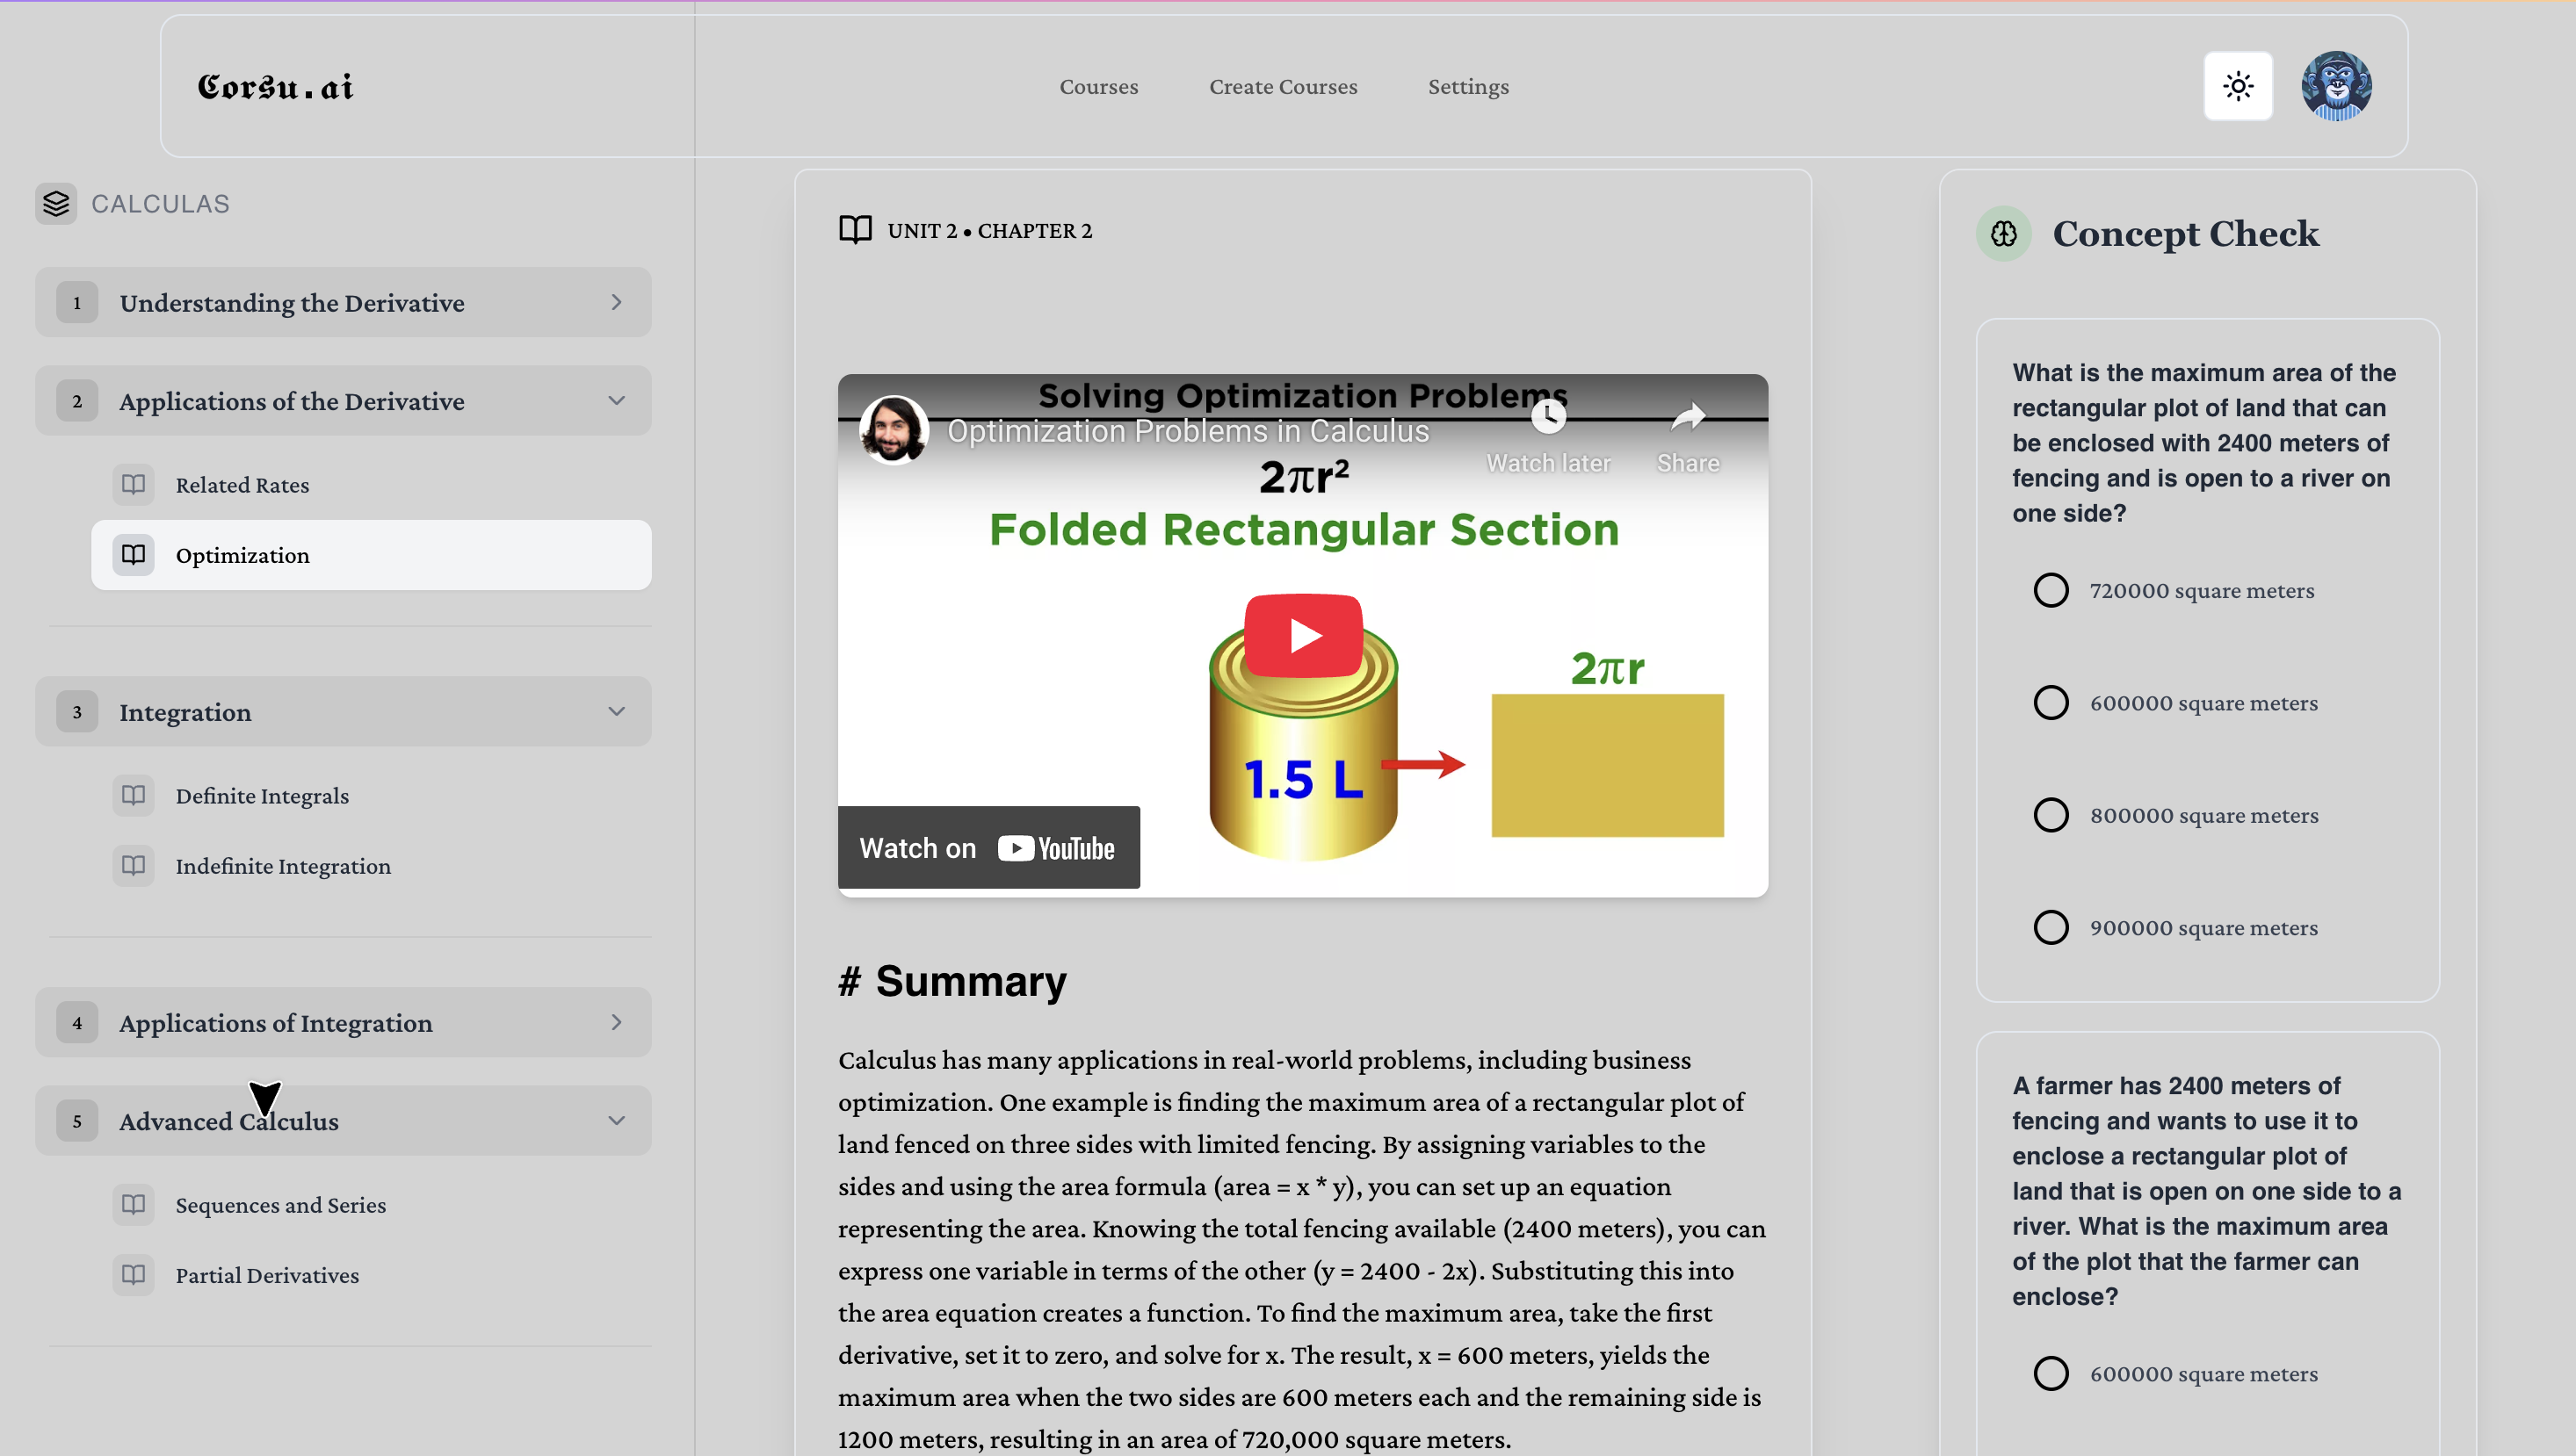The width and height of the screenshot is (2576, 1456).
Task: Open the user profile avatar
Action: point(2336,86)
